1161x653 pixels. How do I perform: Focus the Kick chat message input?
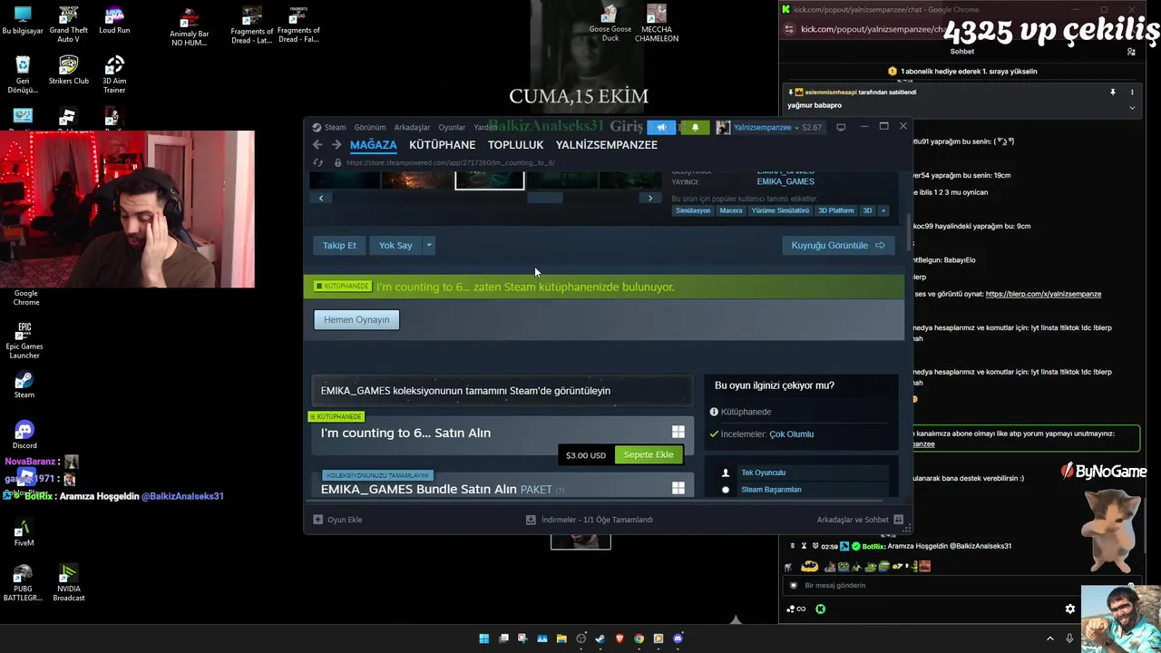coord(961,585)
